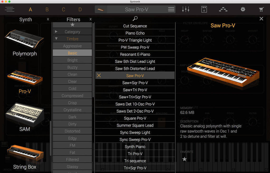Image resolution: width=270 pixels, height=173 pixels.
Task: Close the Synth column
Action: (x=48, y=19)
